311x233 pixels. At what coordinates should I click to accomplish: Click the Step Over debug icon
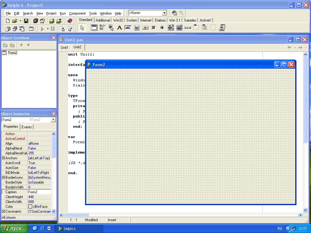[x=70, y=29]
